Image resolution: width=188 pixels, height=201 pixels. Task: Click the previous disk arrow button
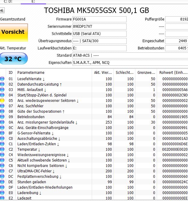(2, 10)
